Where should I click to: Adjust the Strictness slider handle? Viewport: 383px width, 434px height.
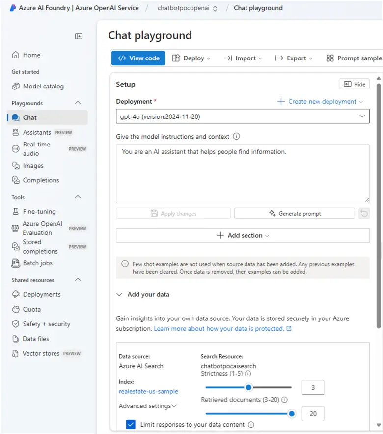click(x=248, y=387)
